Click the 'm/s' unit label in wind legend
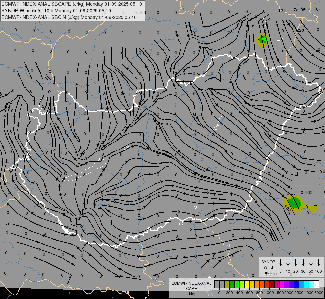 tap(268, 273)
